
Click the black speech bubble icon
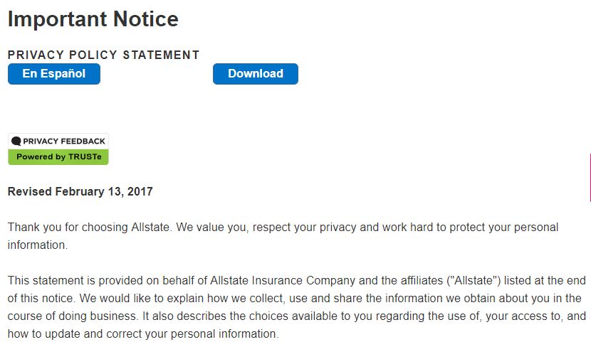point(16,141)
